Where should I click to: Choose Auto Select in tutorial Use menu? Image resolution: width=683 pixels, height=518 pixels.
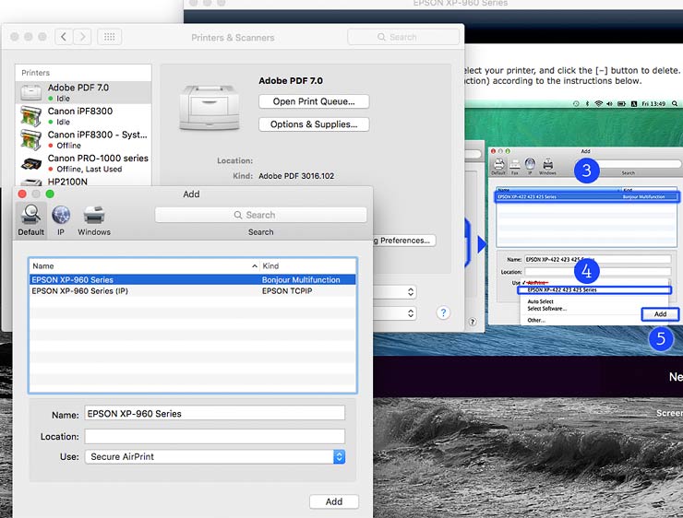(540, 301)
